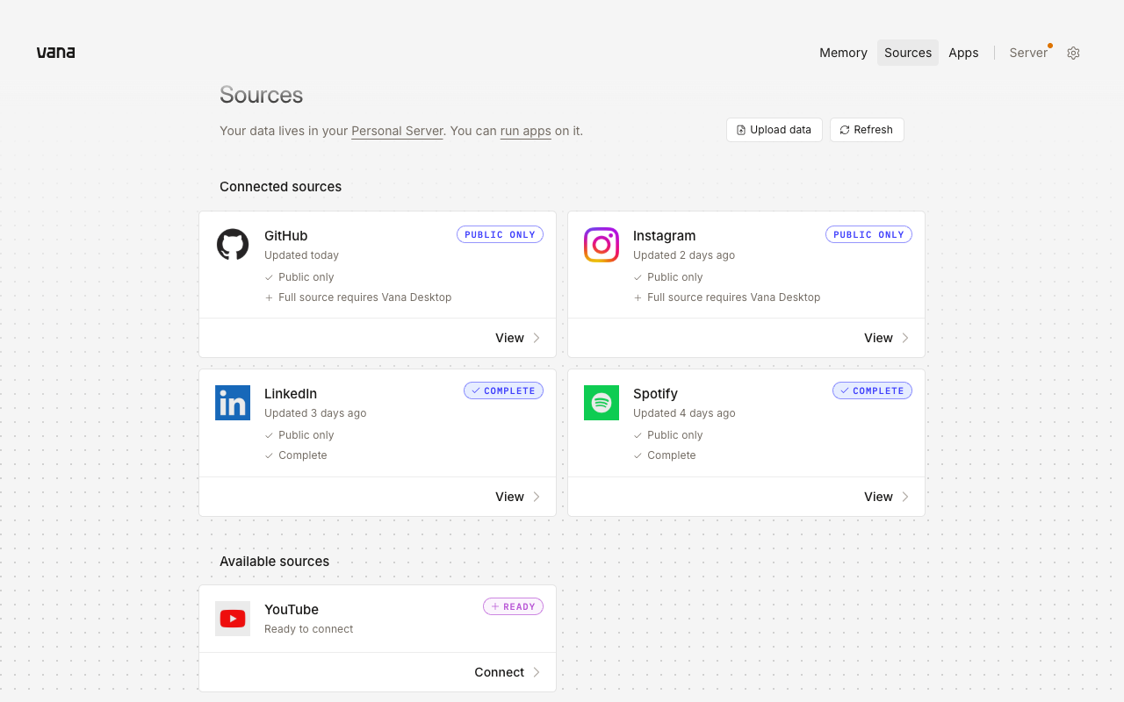This screenshot has height=702, width=1124.
Task: Click the Upload data button
Action: click(x=775, y=130)
